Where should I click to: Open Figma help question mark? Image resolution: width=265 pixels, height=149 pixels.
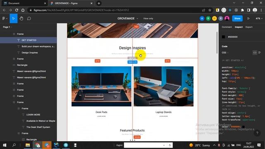[257, 133]
